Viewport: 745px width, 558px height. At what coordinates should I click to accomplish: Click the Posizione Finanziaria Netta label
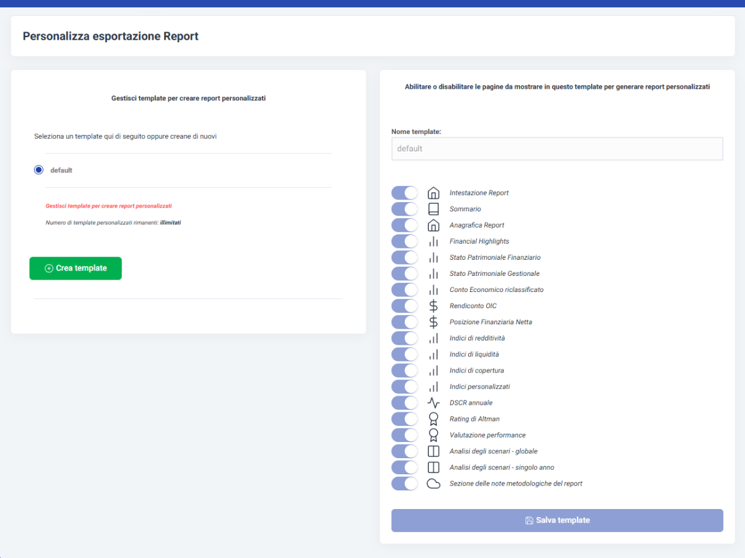tap(491, 322)
